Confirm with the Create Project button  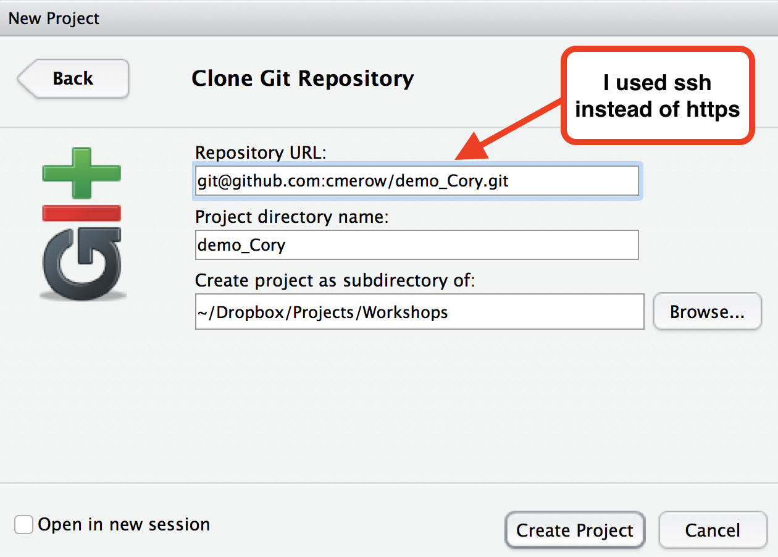click(575, 530)
